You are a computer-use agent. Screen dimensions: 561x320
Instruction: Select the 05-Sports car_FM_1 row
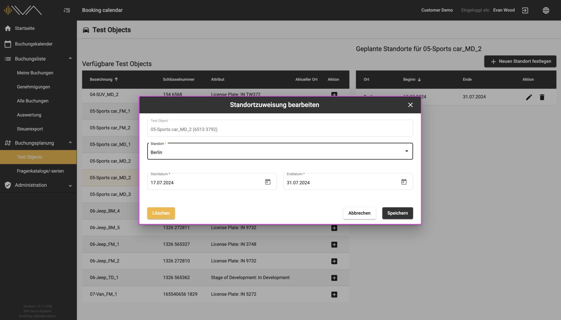[110, 111]
